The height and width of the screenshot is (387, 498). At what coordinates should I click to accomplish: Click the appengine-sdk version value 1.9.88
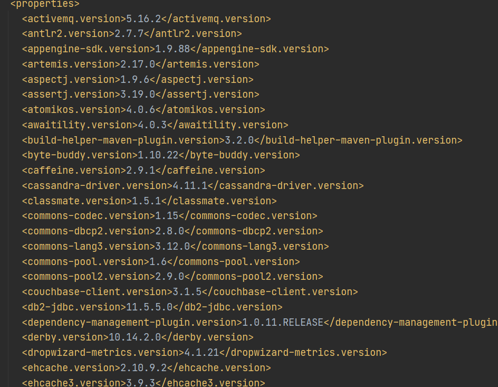click(173, 49)
